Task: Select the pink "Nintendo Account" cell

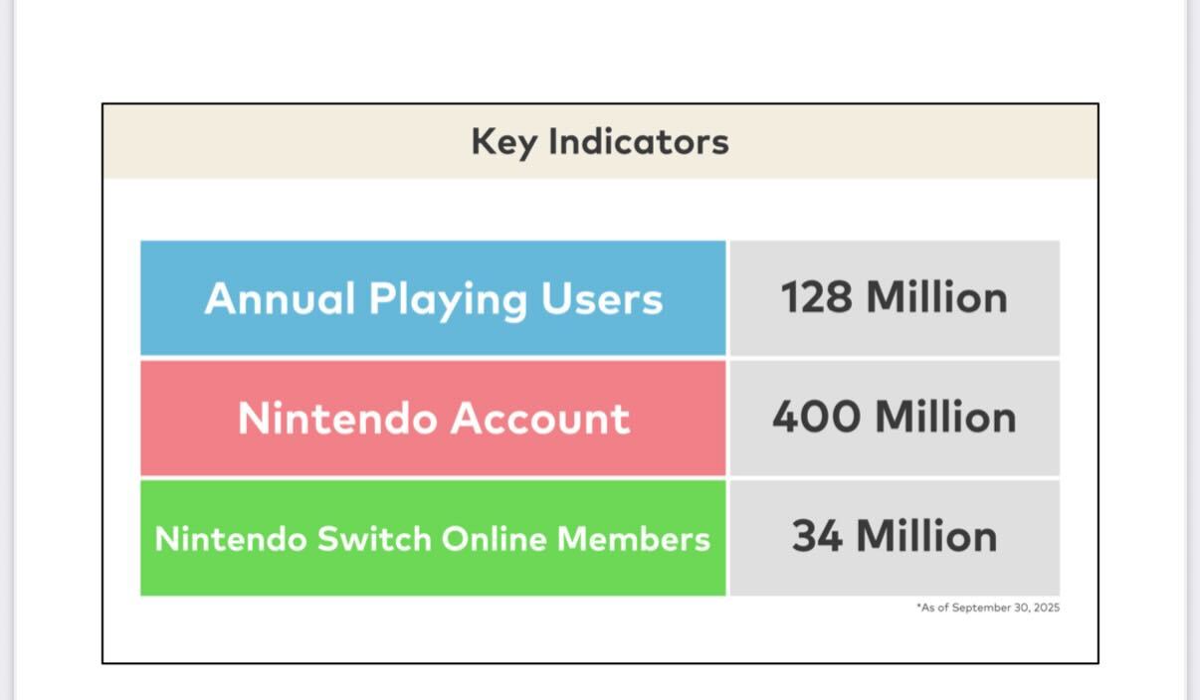Action: point(433,418)
